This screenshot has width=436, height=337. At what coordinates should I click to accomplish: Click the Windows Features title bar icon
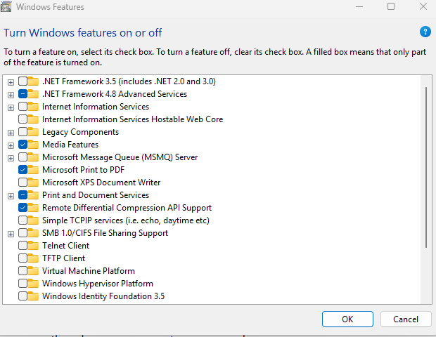pos(6,6)
